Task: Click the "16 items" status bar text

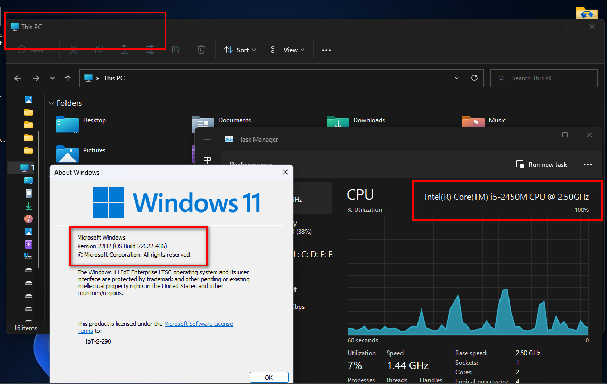Action: [x=26, y=328]
